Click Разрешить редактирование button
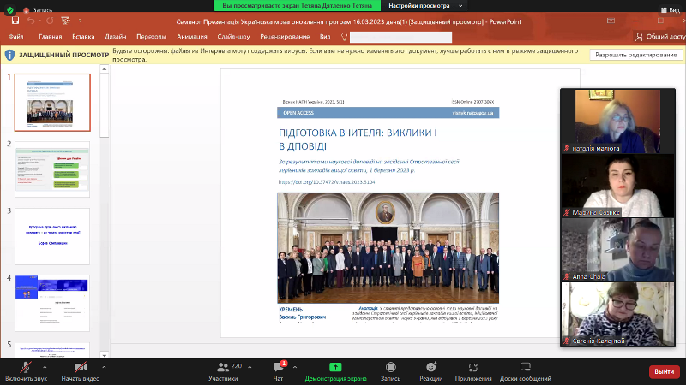 (x=634, y=55)
